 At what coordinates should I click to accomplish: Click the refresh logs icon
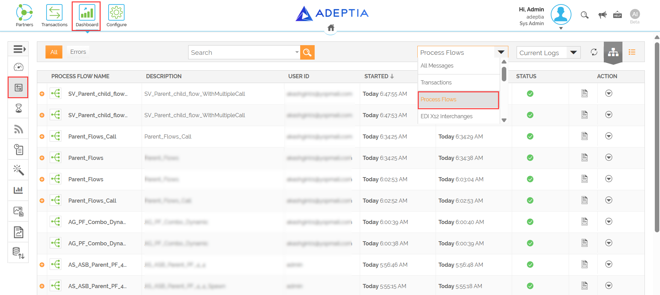coord(594,52)
